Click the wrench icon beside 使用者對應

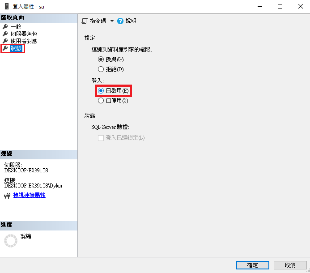[x=5, y=41]
